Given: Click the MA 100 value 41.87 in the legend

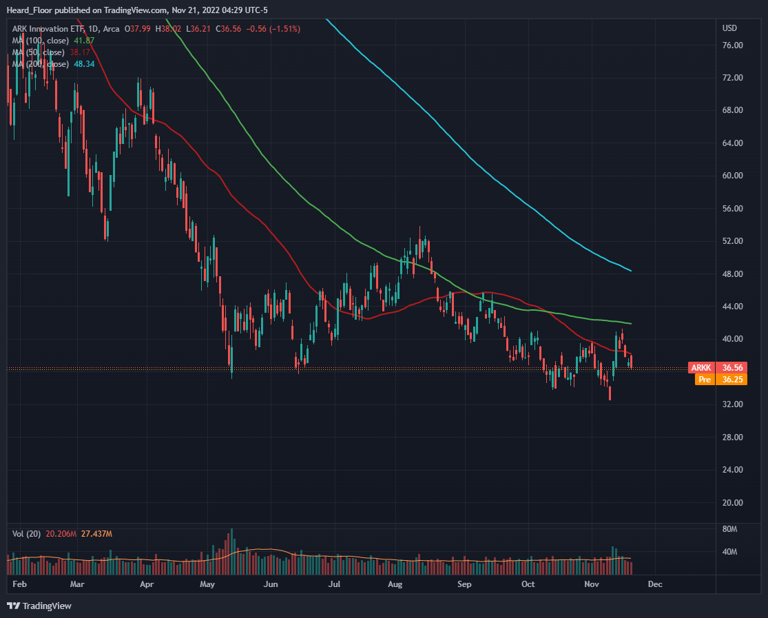Looking at the screenshot, I should click(x=84, y=41).
